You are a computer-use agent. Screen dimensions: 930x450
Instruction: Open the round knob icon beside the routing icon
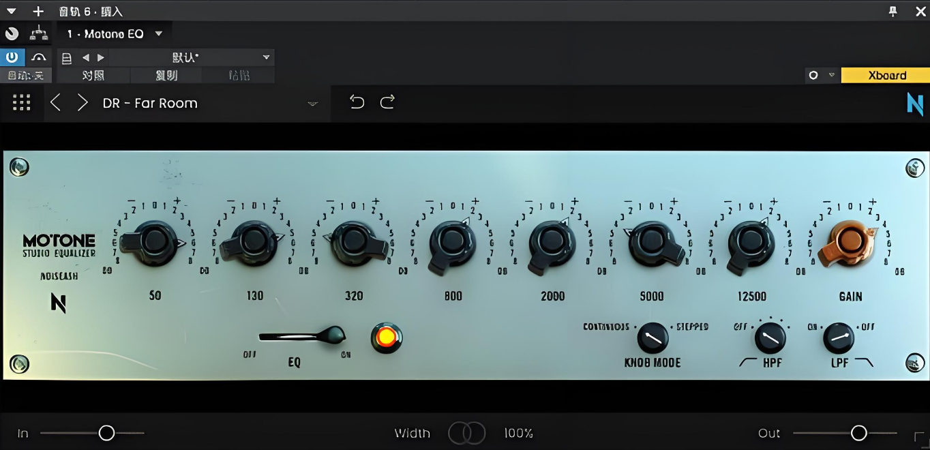[x=12, y=33]
